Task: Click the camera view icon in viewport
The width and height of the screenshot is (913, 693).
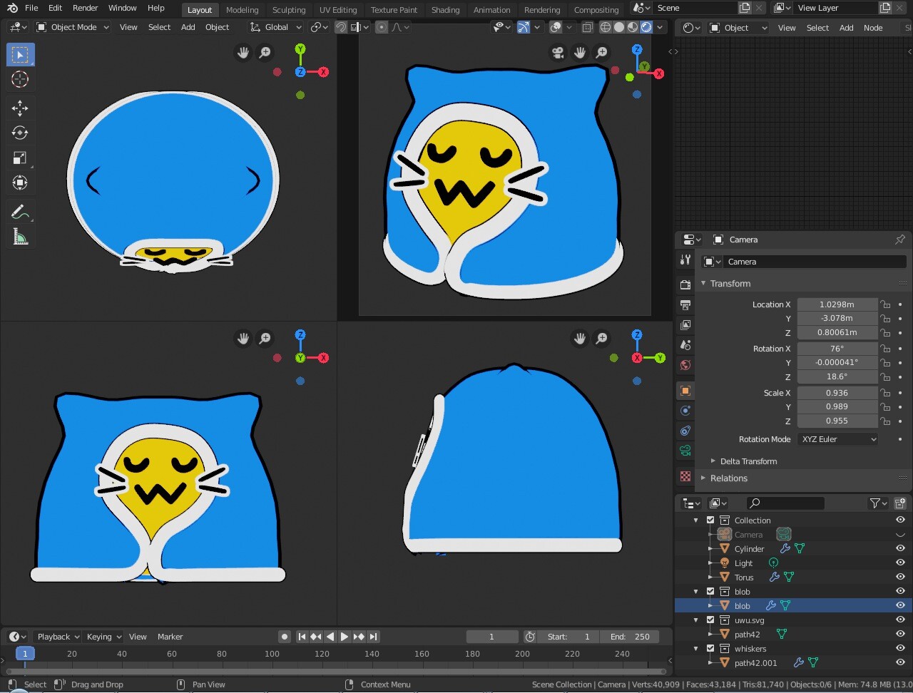Action: point(557,53)
